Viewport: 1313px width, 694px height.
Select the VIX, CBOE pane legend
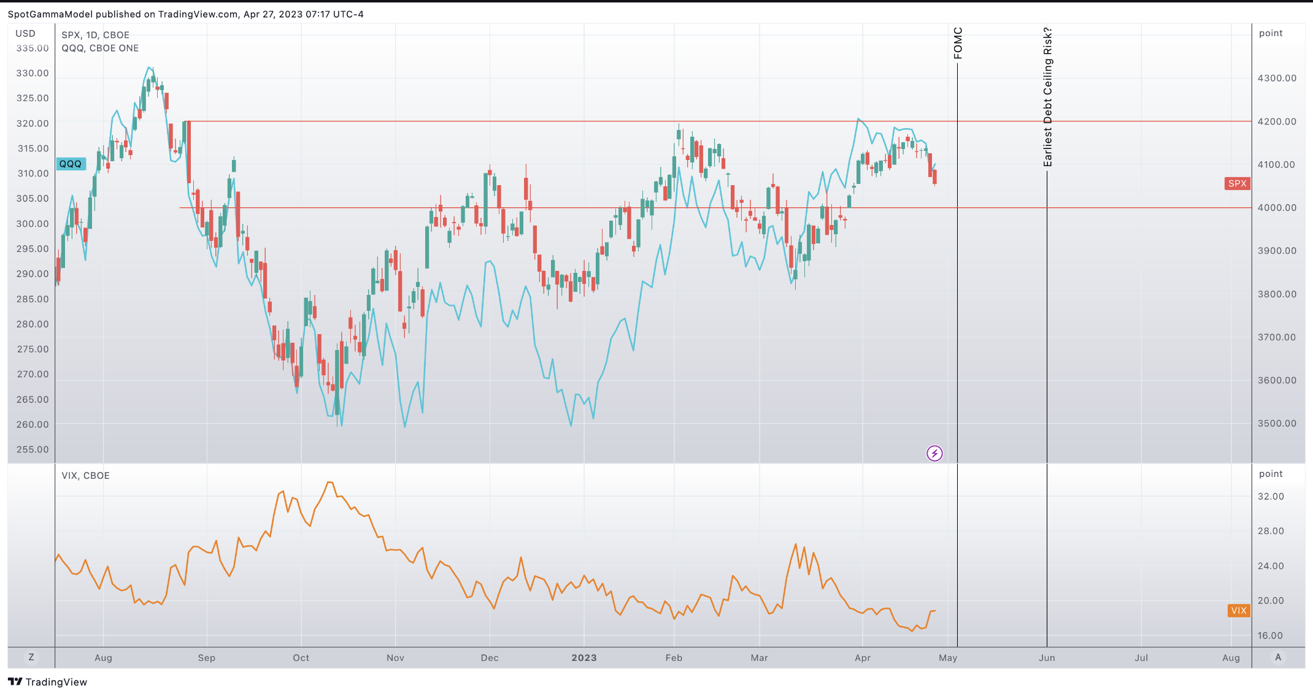[x=85, y=476]
